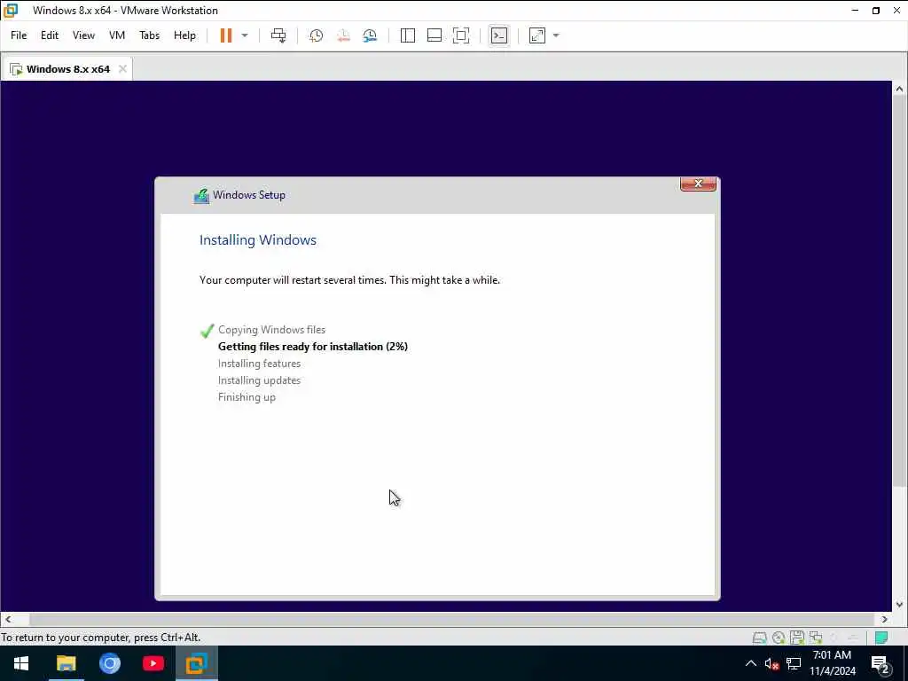Click the network adapter status icon
908x681 pixels.
click(816, 638)
